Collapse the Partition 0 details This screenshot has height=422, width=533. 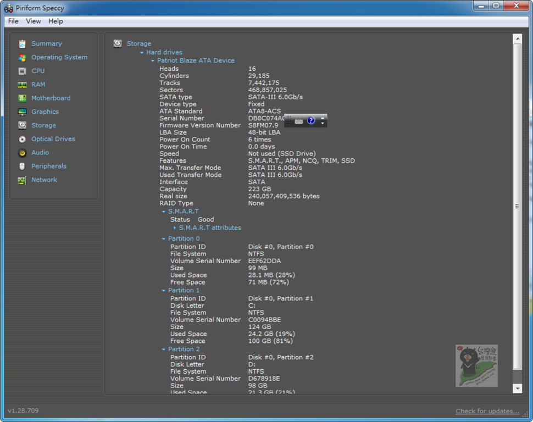(x=164, y=239)
